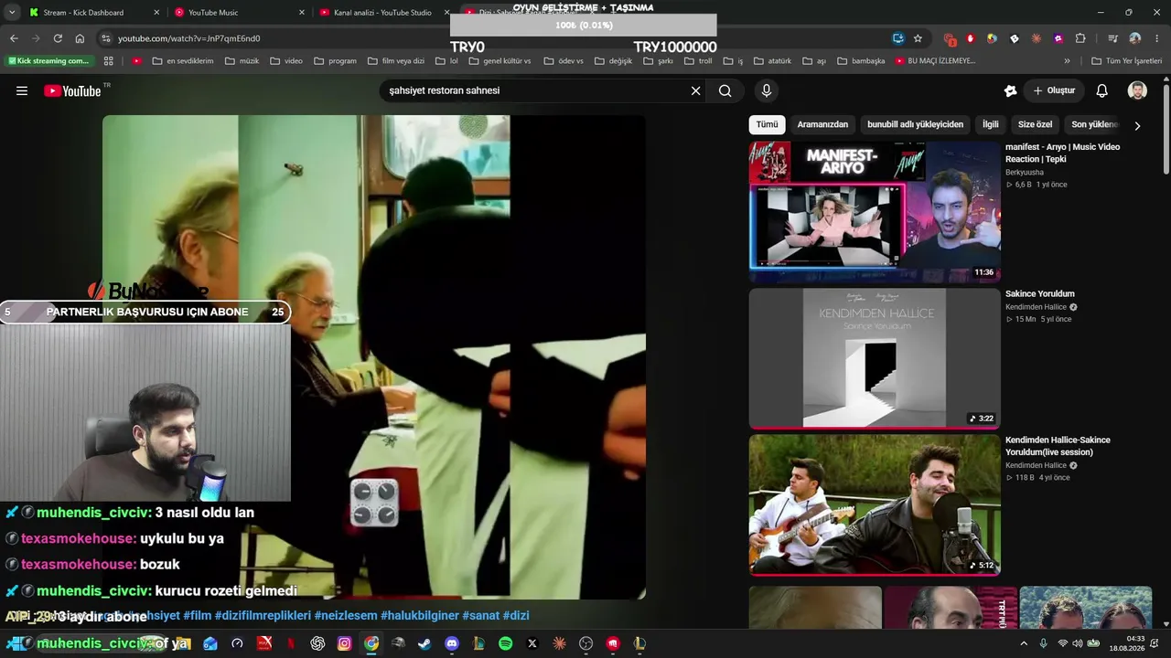The image size is (1171, 658).
Task: Go to the YouTube home logo
Action: click(x=72, y=90)
